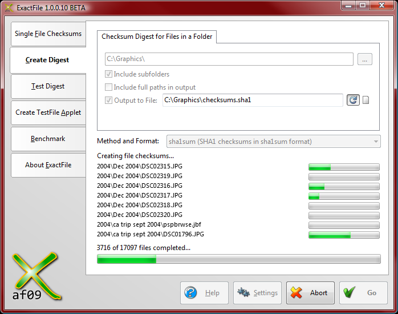Click file entry 2004\Dec 2004\DSC02319.JPG
398x314 pixels.
click(140, 176)
